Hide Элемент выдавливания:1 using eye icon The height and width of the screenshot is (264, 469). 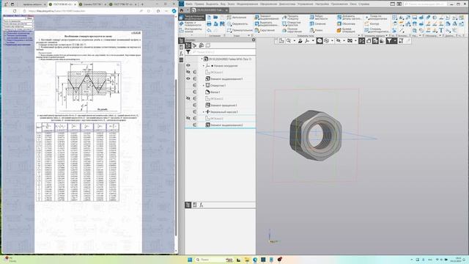click(x=188, y=78)
